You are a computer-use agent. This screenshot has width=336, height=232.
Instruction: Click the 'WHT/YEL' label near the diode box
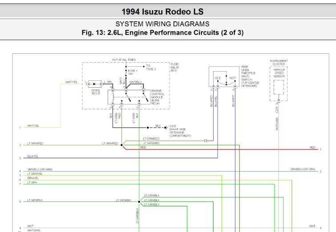pos(71,82)
